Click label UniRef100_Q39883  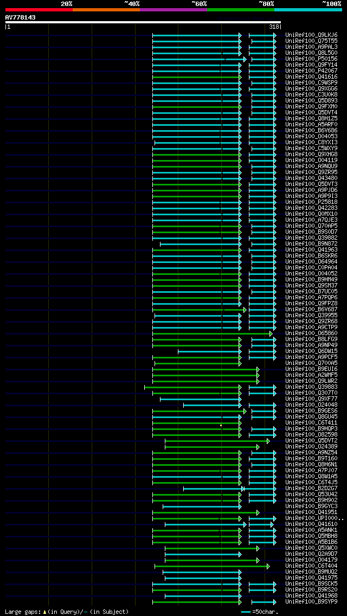click(311, 387)
